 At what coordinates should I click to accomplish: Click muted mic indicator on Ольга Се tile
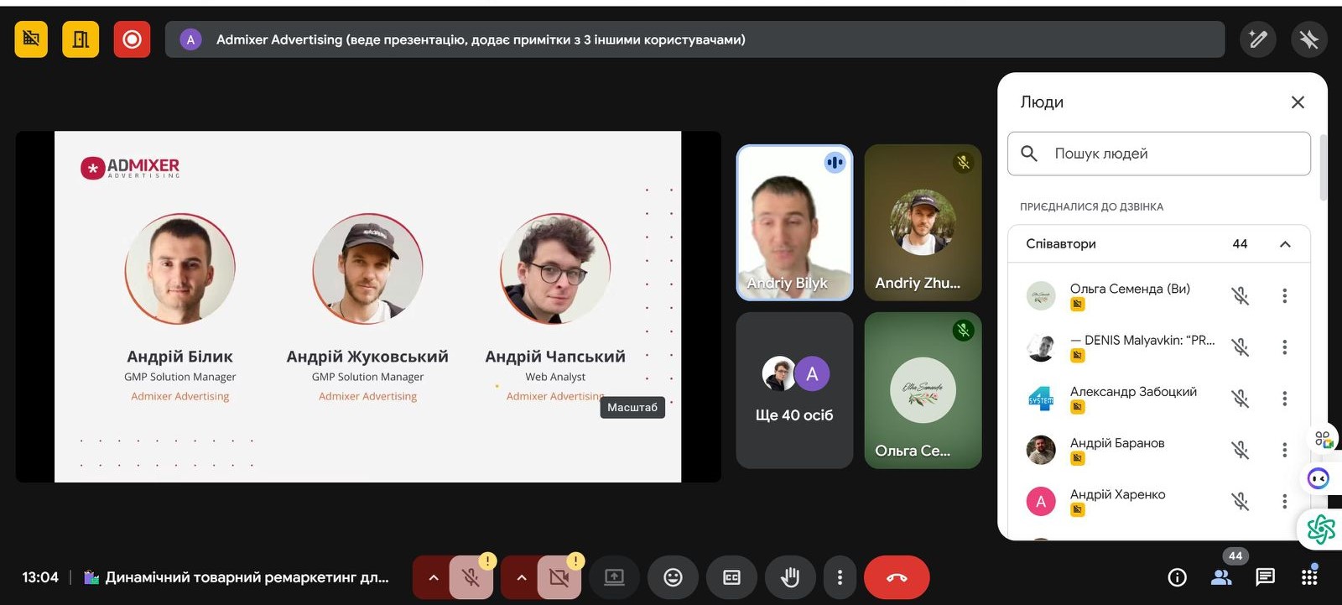tap(963, 331)
